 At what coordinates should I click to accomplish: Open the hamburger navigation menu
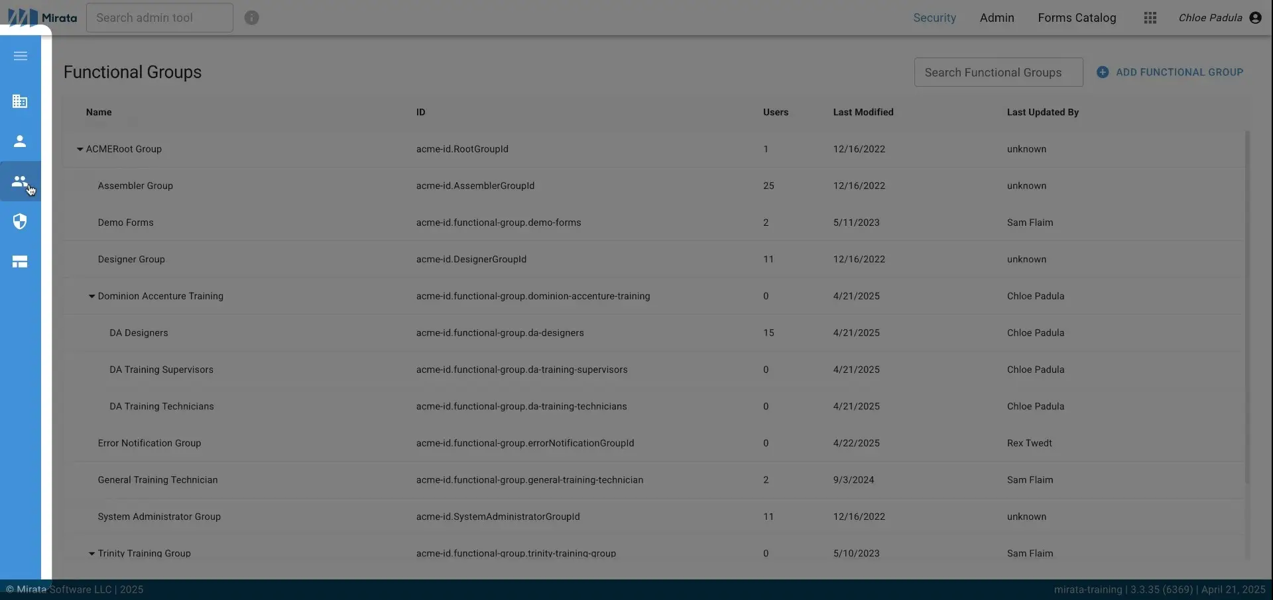pos(21,56)
